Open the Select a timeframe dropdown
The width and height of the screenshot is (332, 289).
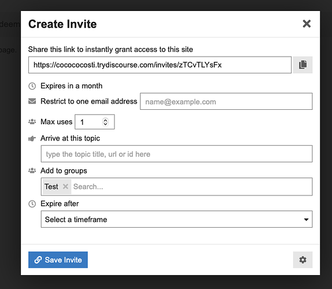click(x=177, y=219)
